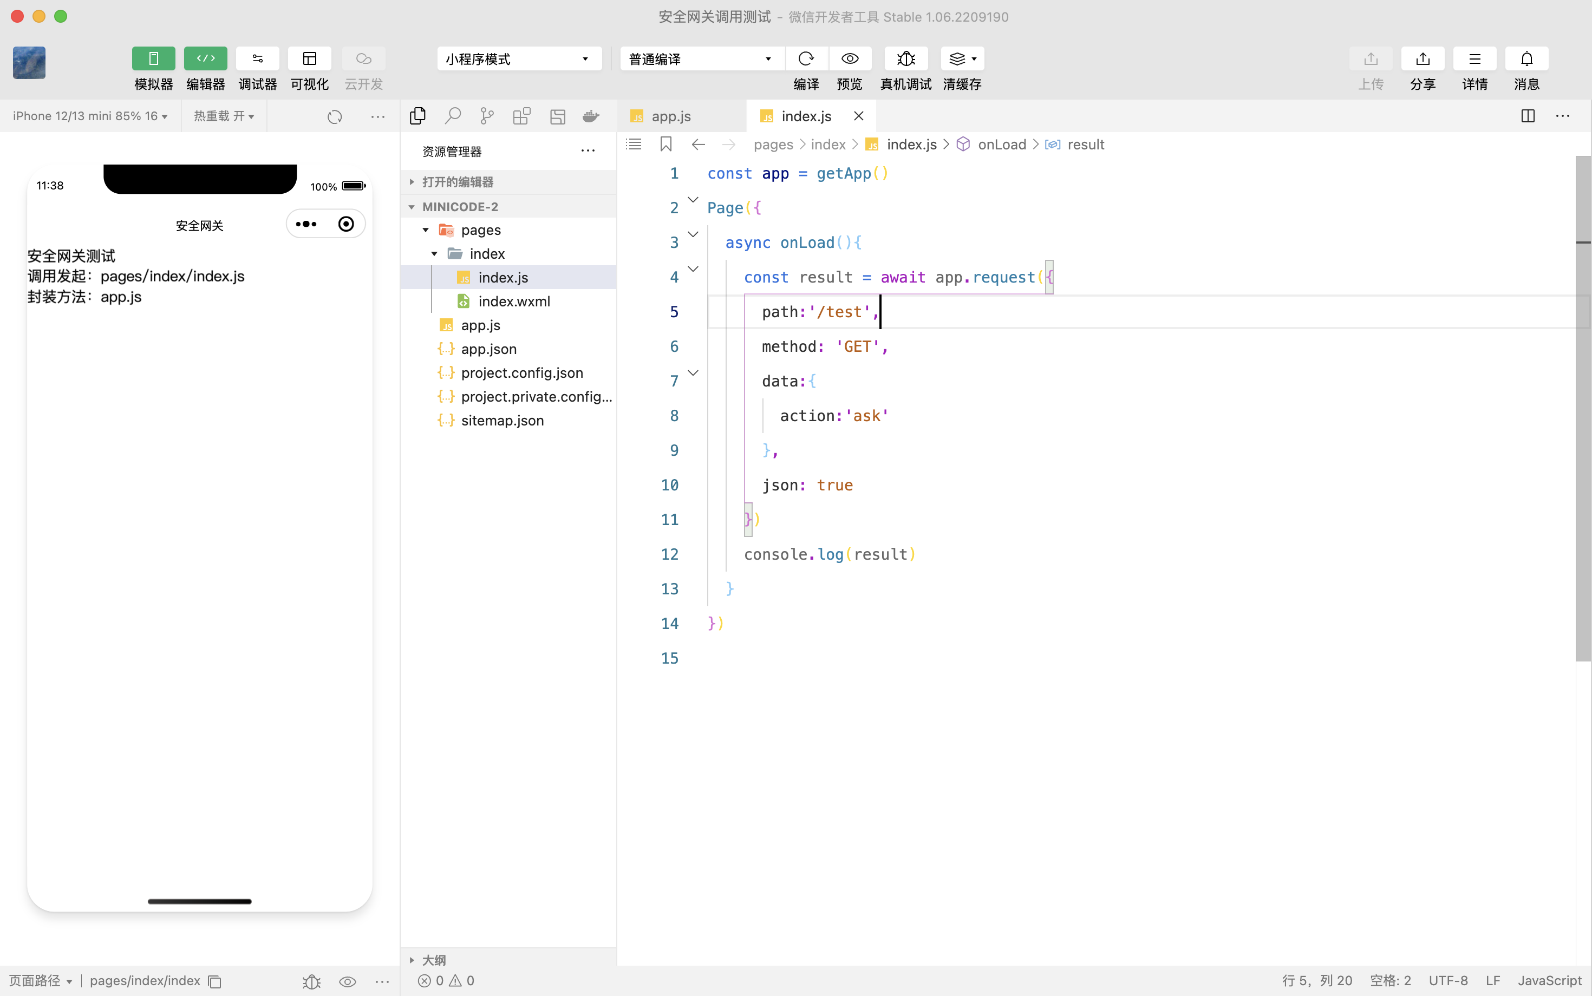Click the bookmark icon above code

click(665, 145)
